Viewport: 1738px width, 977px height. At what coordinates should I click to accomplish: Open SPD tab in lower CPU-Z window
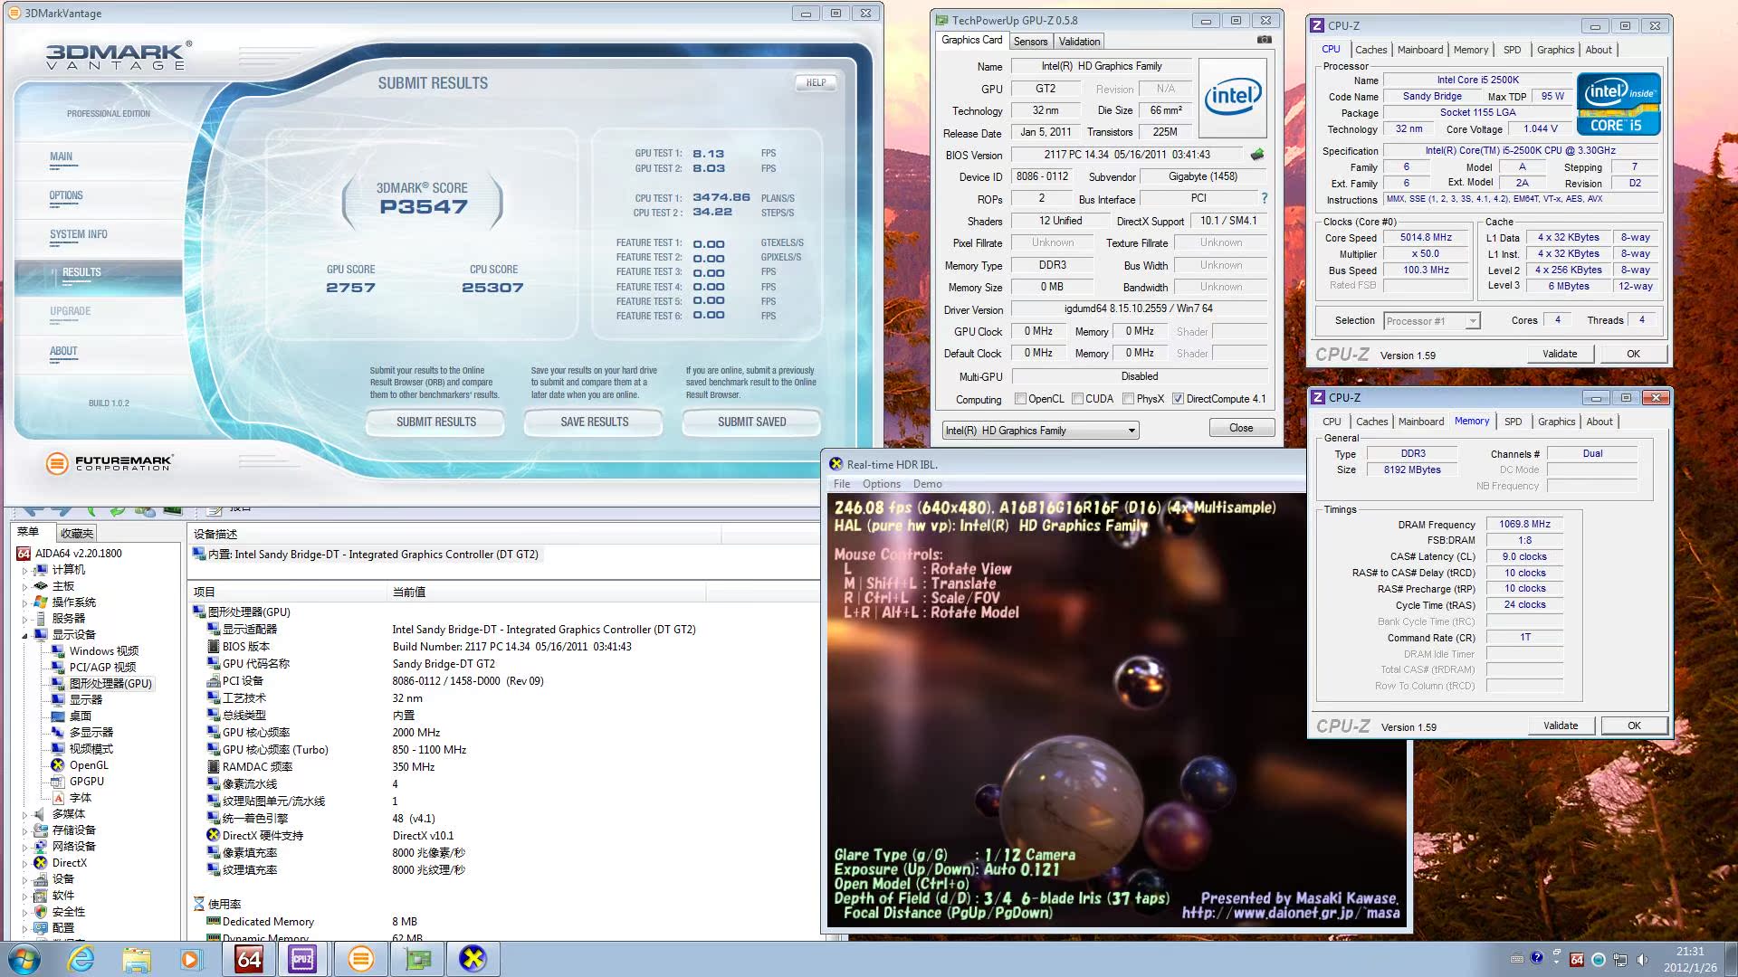point(1513,422)
